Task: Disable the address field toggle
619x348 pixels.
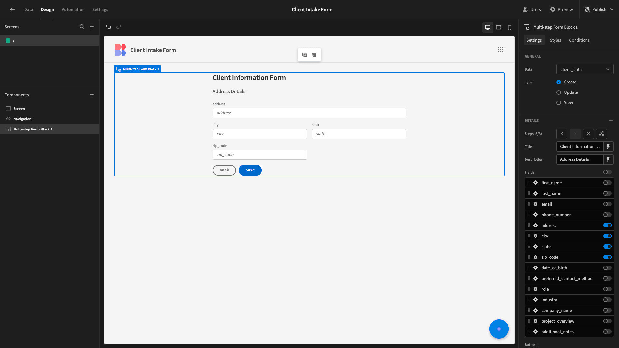Action: [x=607, y=225]
